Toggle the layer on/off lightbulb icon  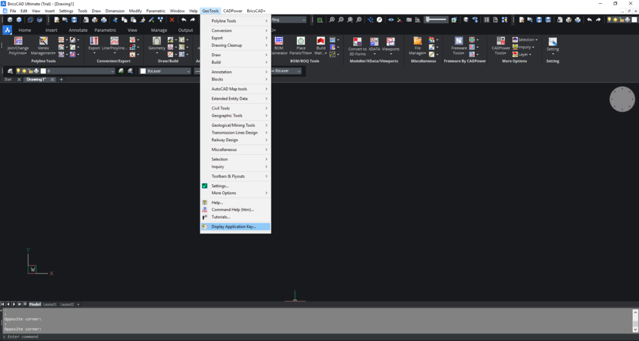click(18, 71)
